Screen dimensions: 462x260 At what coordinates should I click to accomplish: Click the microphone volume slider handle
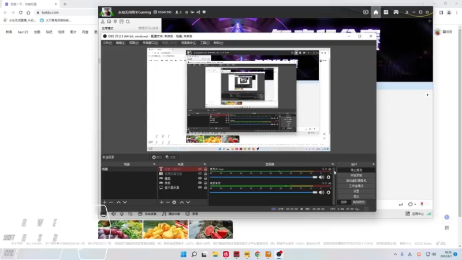(x=315, y=177)
